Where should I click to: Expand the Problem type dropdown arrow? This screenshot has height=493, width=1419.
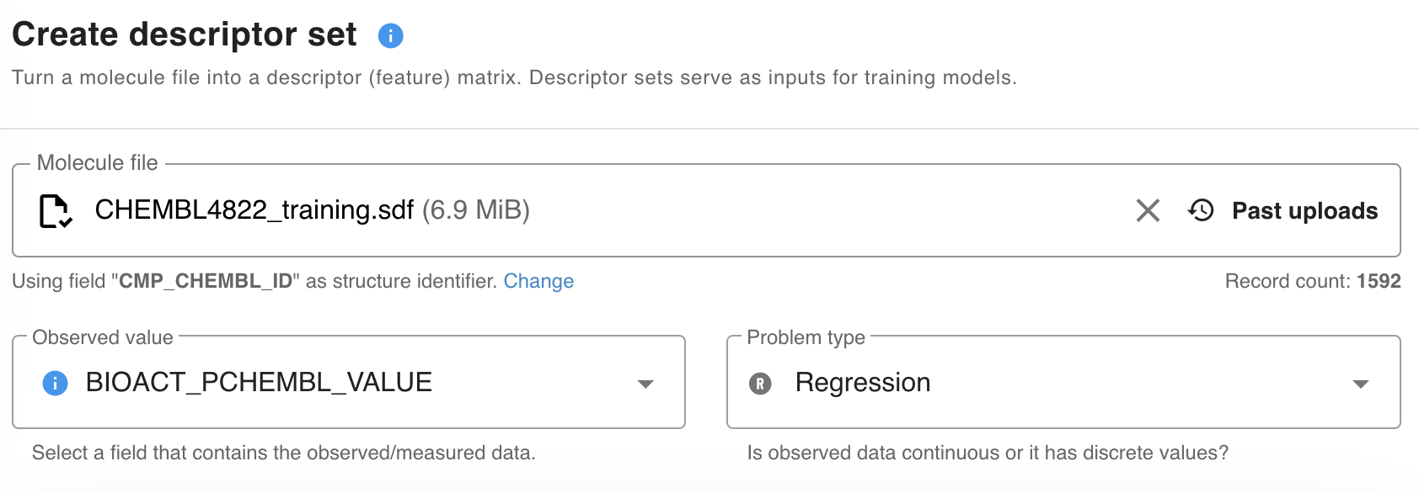tap(1360, 384)
